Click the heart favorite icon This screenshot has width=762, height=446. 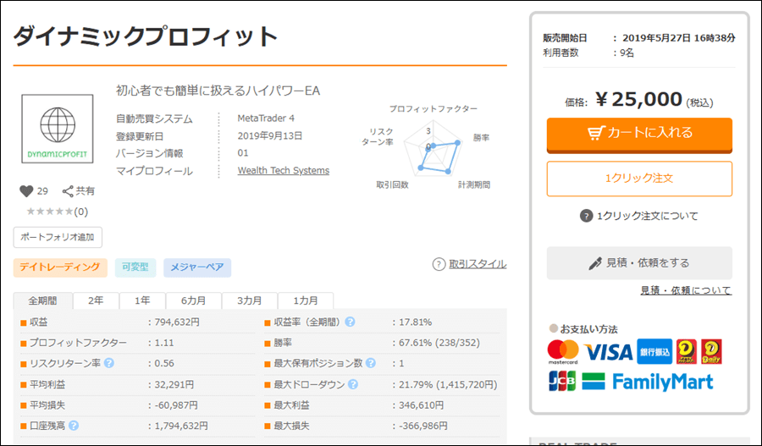pyautogui.click(x=26, y=191)
